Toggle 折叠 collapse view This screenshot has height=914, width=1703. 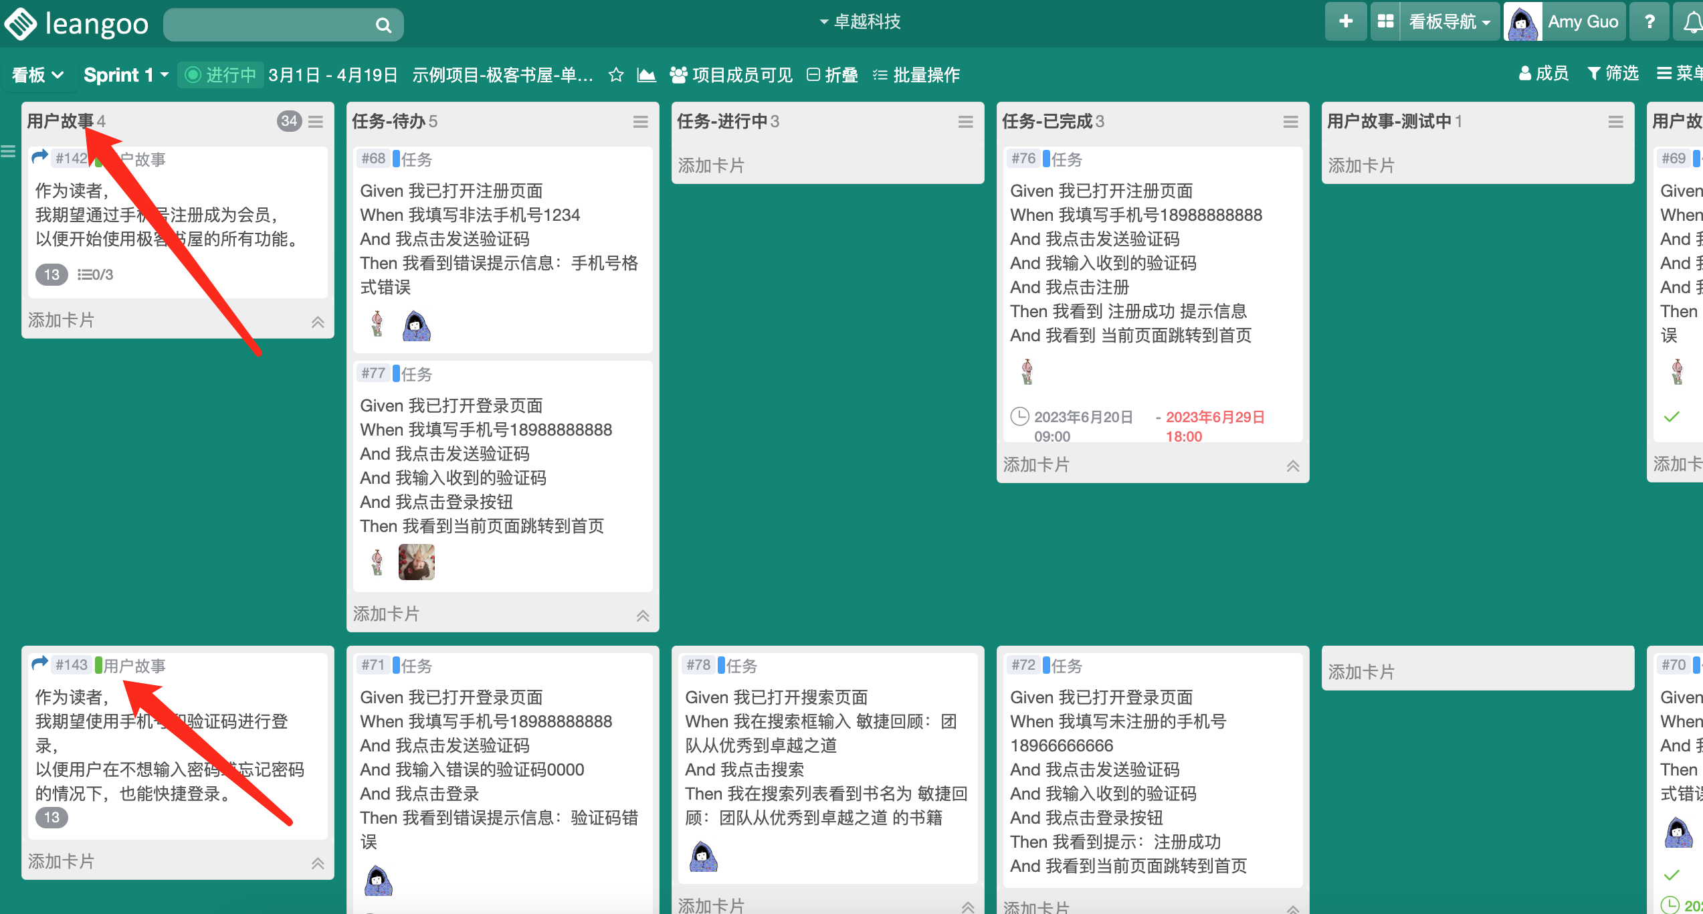tap(833, 75)
